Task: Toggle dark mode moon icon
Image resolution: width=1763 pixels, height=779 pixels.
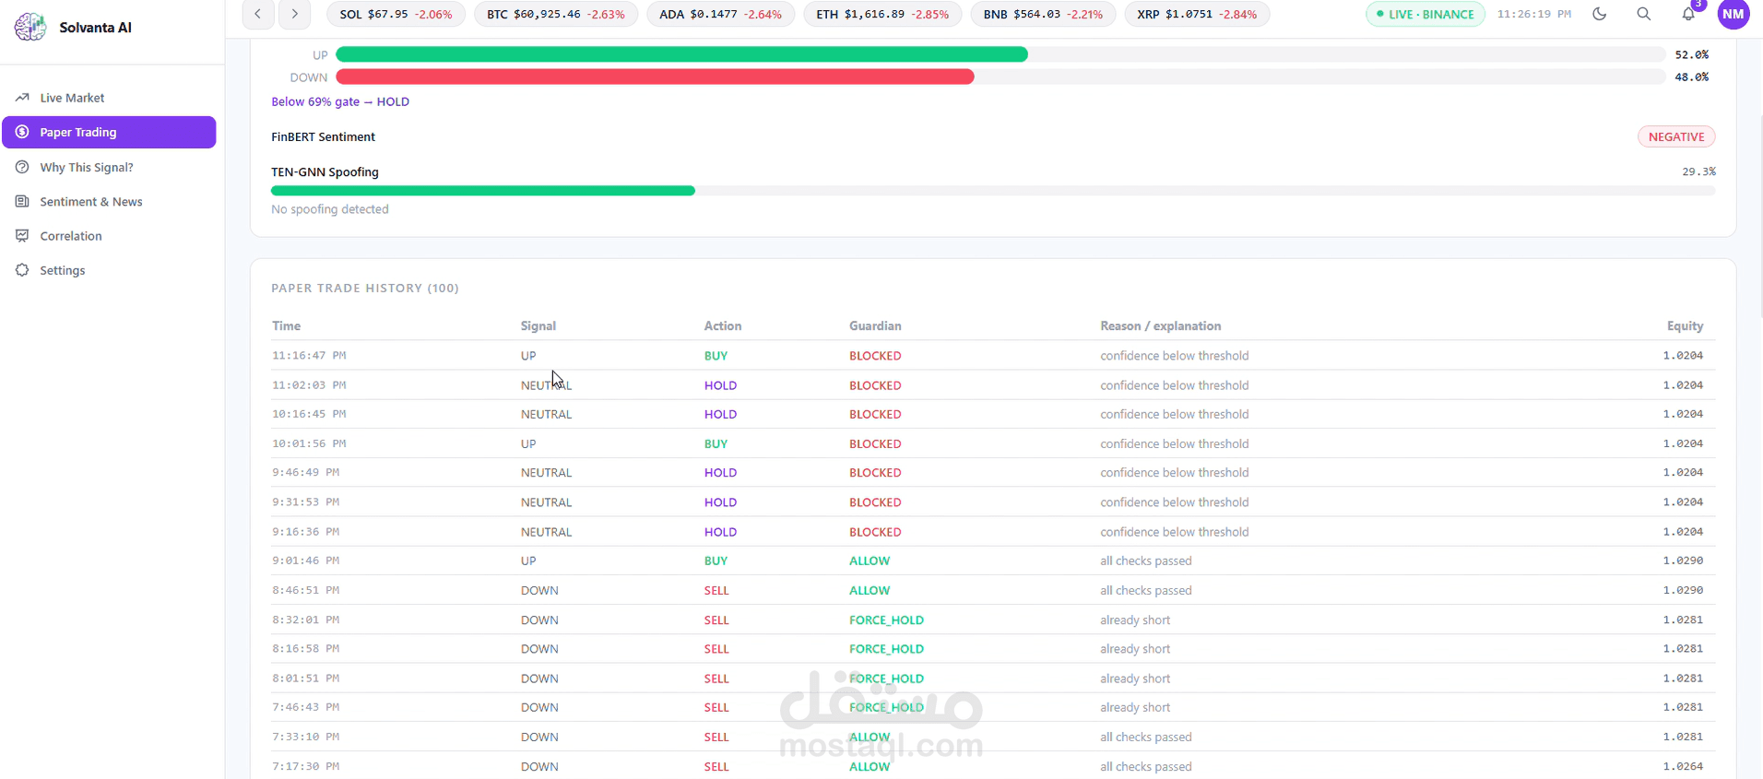Action: pyautogui.click(x=1600, y=14)
